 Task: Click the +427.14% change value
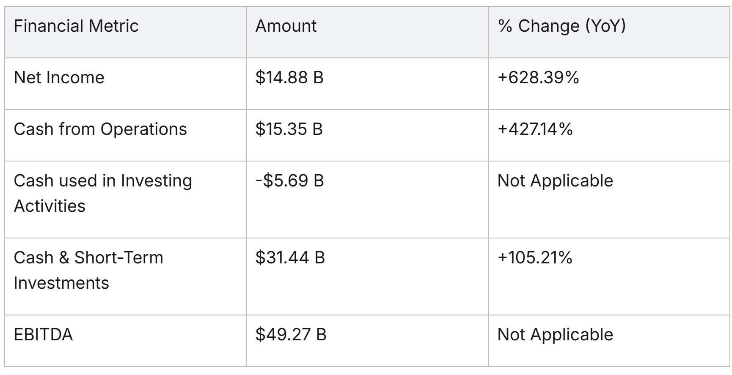click(x=535, y=129)
